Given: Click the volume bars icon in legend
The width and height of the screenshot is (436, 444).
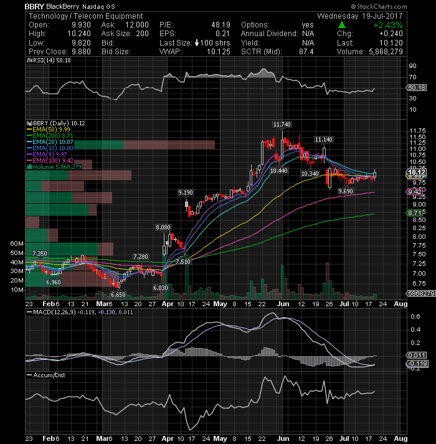Looking at the screenshot, I should coord(29,166).
